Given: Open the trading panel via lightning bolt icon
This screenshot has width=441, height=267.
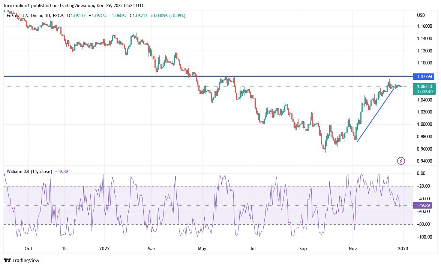Looking at the screenshot, I should click(400, 161).
